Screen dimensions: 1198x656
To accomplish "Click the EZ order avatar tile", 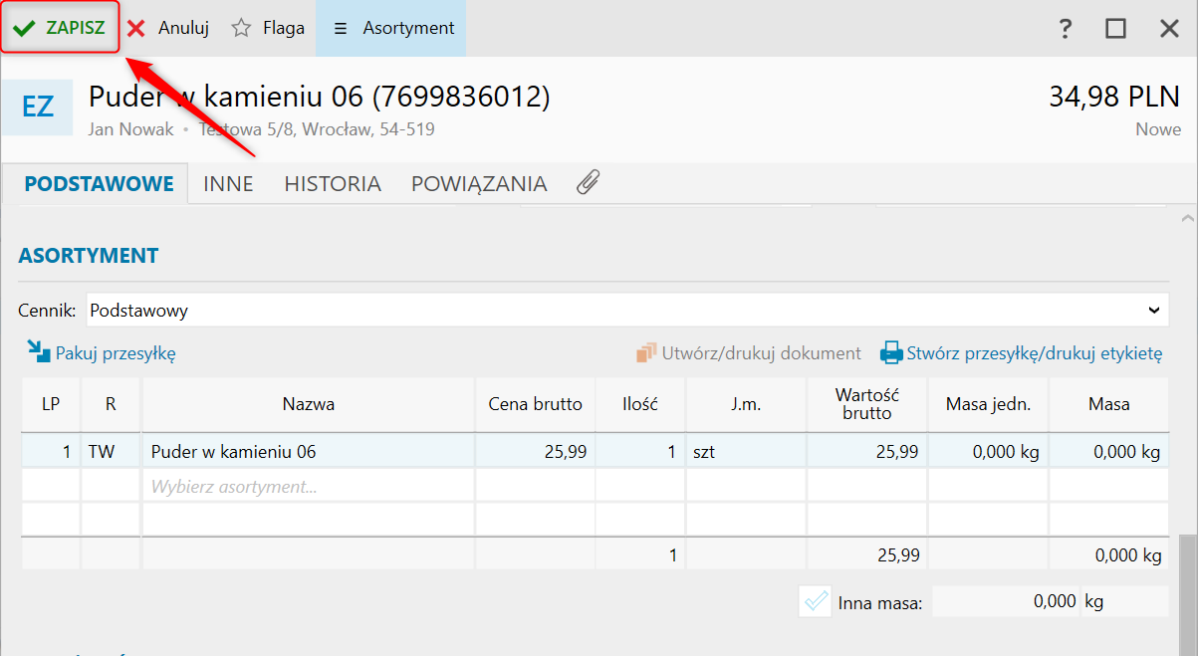I will click(38, 107).
